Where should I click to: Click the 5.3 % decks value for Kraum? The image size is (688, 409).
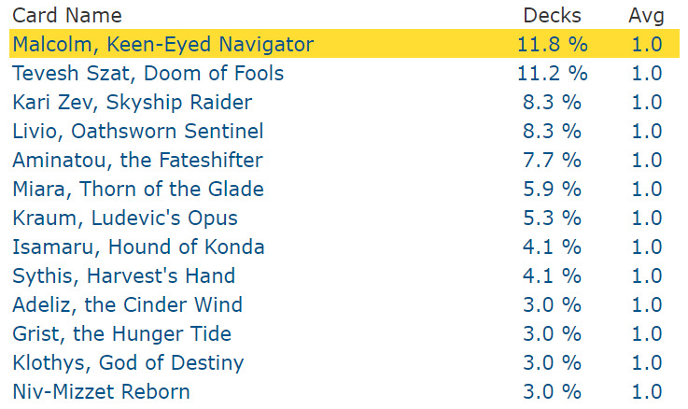point(552,218)
